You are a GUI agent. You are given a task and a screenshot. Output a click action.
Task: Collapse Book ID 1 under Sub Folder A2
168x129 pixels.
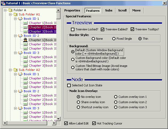pos(15,74)
